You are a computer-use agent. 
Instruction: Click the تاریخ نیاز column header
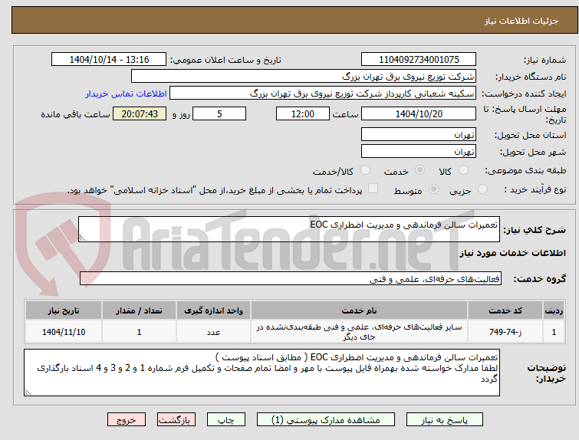(64, 310)
